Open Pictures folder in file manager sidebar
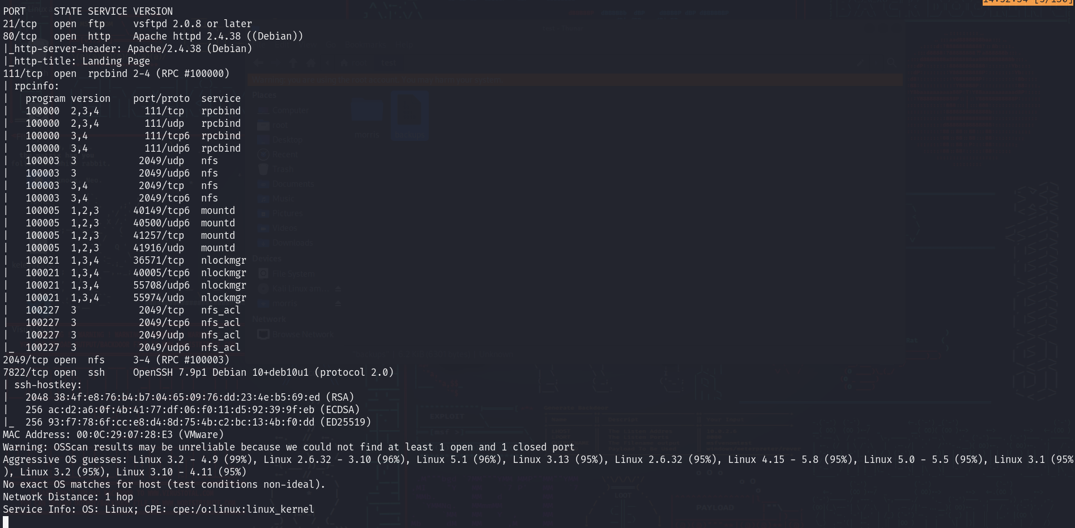This screenshot has width=1075, height=528. [x=280, y=213]
